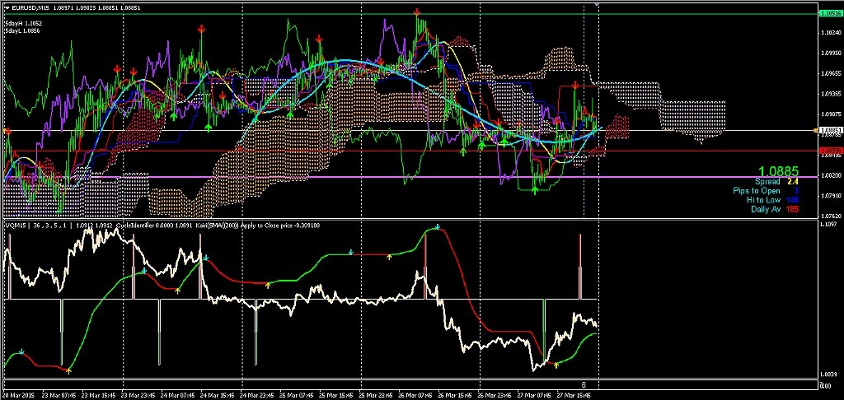The height and width of the screenshot is (400, 844).
Task: Select the red 1.08556 price level label
Action: [x=831, y=151]
